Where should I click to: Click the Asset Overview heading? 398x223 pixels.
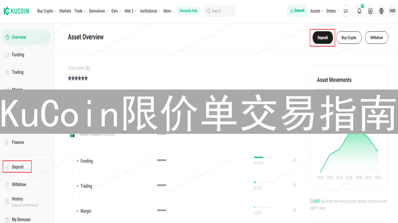pos(86,37)
